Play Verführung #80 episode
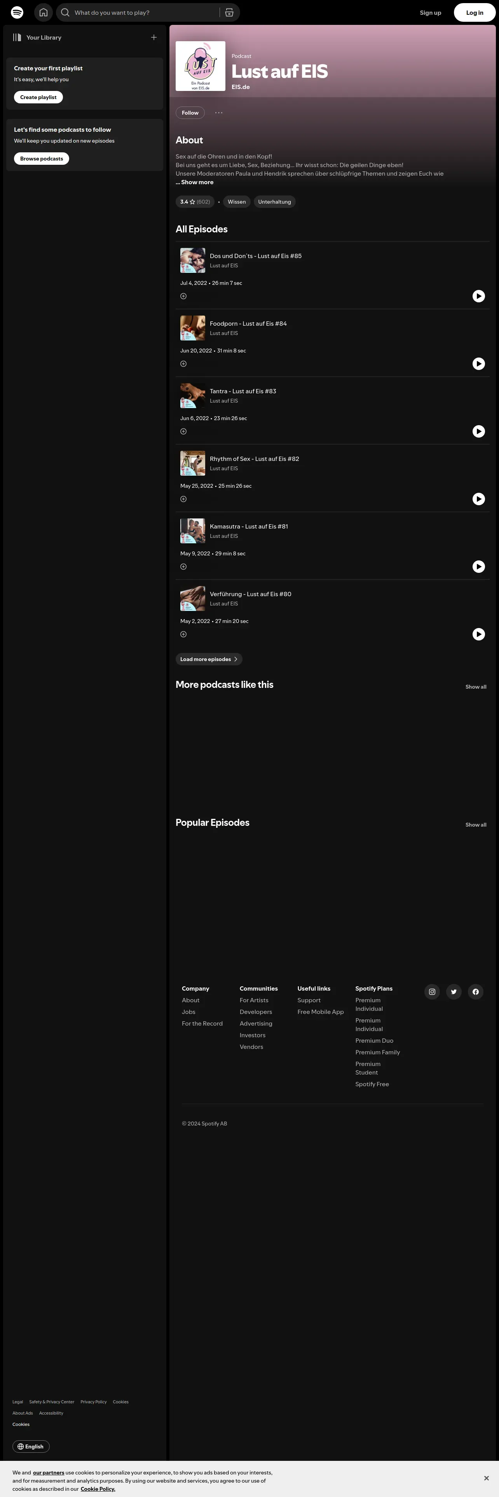Image resolution: width=499 pixels, height=1497 pixels. coord(479,634)
